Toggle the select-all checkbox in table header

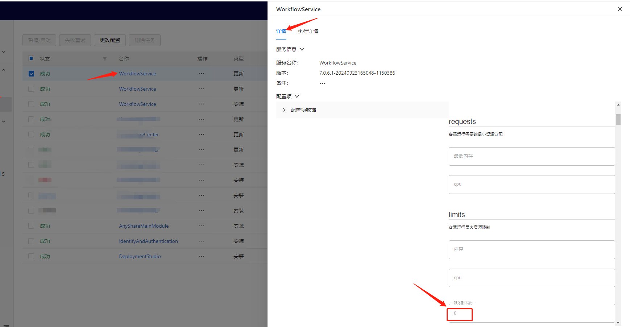32,58
